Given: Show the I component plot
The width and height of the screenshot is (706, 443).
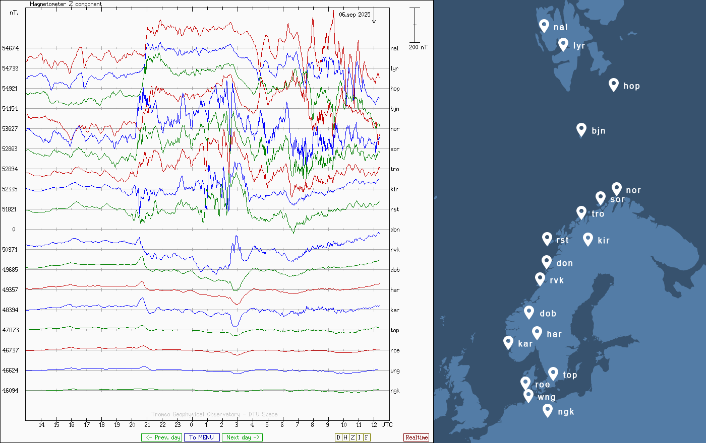Looking at the screenshot, I should click(360, 437).
